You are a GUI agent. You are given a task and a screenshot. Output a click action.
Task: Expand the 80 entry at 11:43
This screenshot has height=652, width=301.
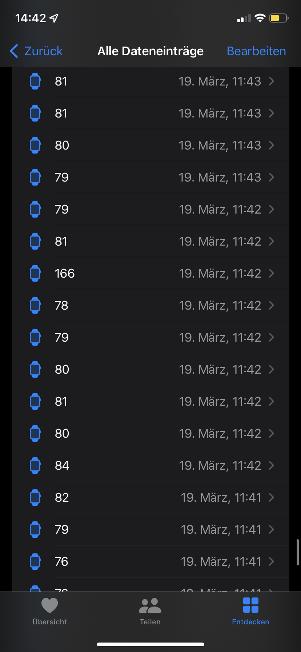(x=272, y=145)
